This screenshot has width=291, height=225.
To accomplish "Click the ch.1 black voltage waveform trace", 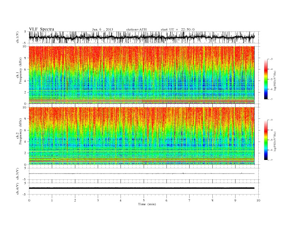I will (x=141, y=37).
